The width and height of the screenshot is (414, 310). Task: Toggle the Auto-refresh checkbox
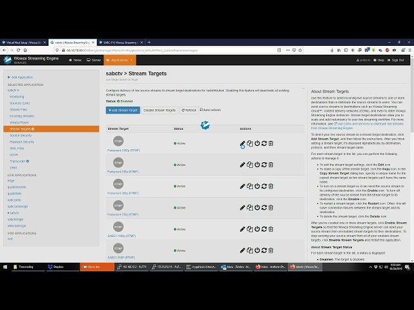pos(201,110)
